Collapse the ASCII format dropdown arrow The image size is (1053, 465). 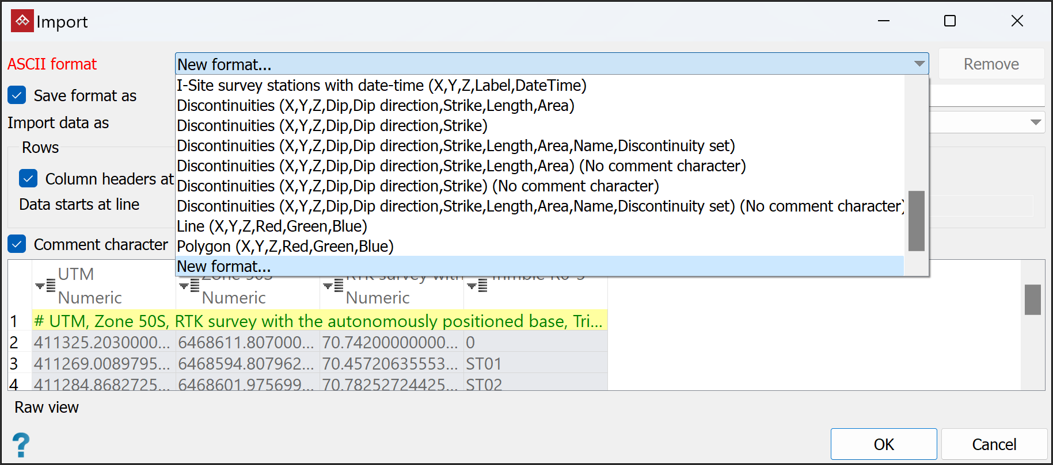coord(919,64)
